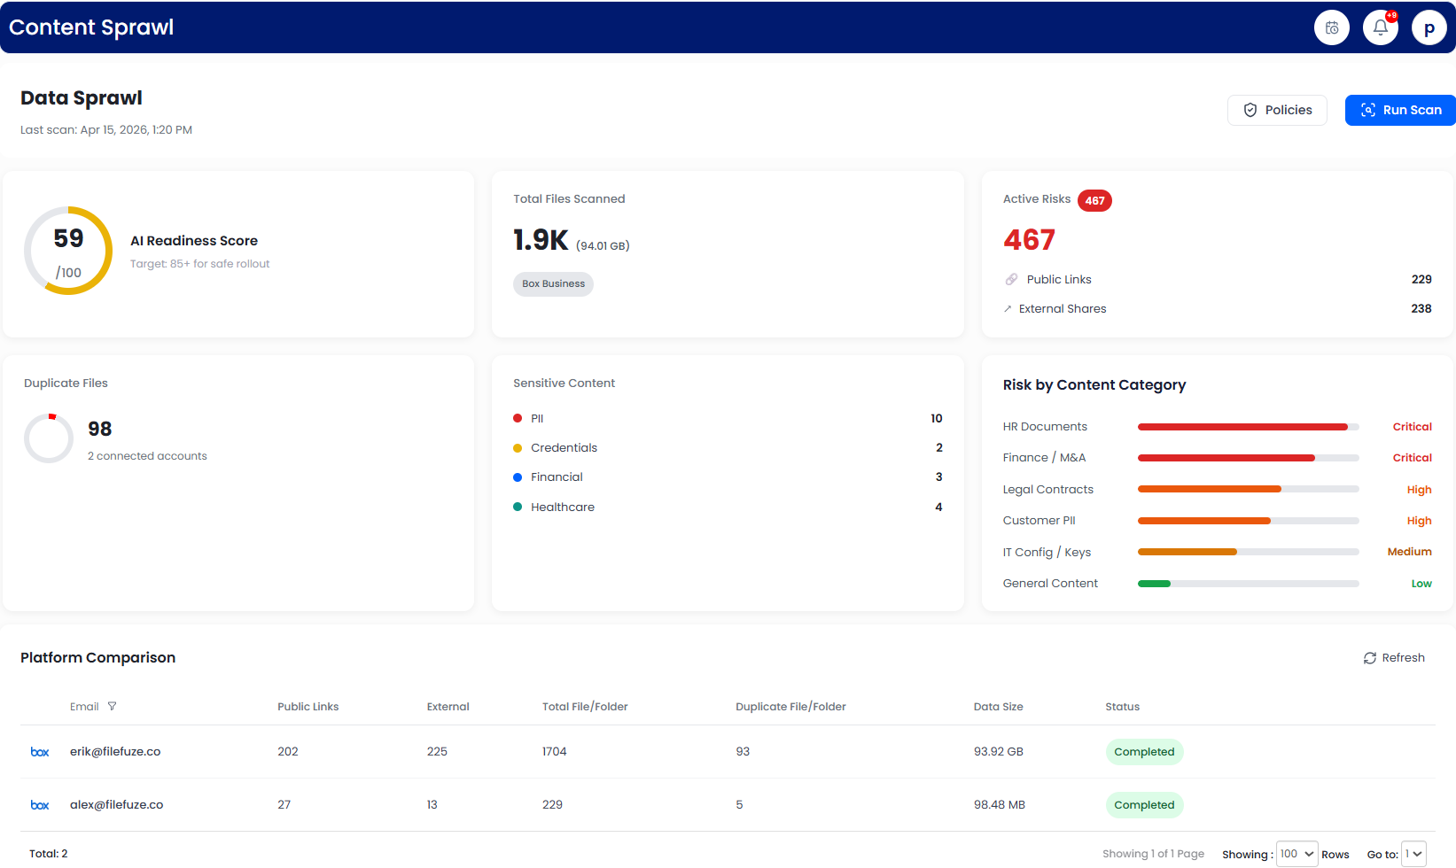Click the AI Readiness Score gauge
The height and width of the screenshot is (868, 1456).
[x=68, y=251]
